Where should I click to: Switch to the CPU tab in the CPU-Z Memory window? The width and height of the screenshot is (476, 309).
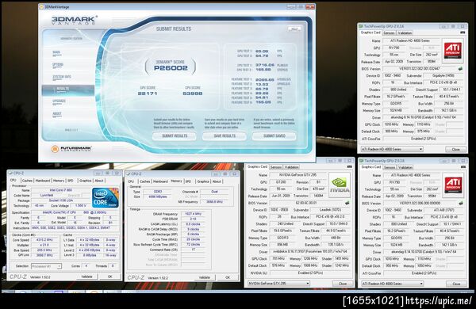tap(131, 181)
